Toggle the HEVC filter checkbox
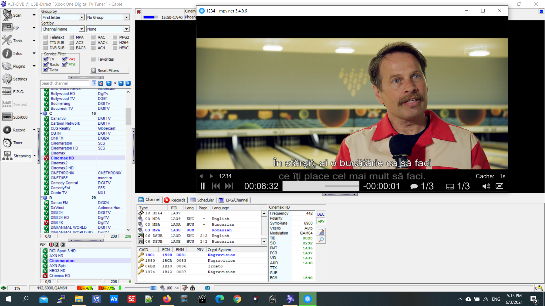The image size is (545, 306). tap(115, 48)
